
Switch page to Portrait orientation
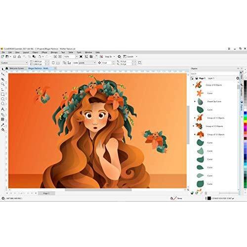pos(53,63)
